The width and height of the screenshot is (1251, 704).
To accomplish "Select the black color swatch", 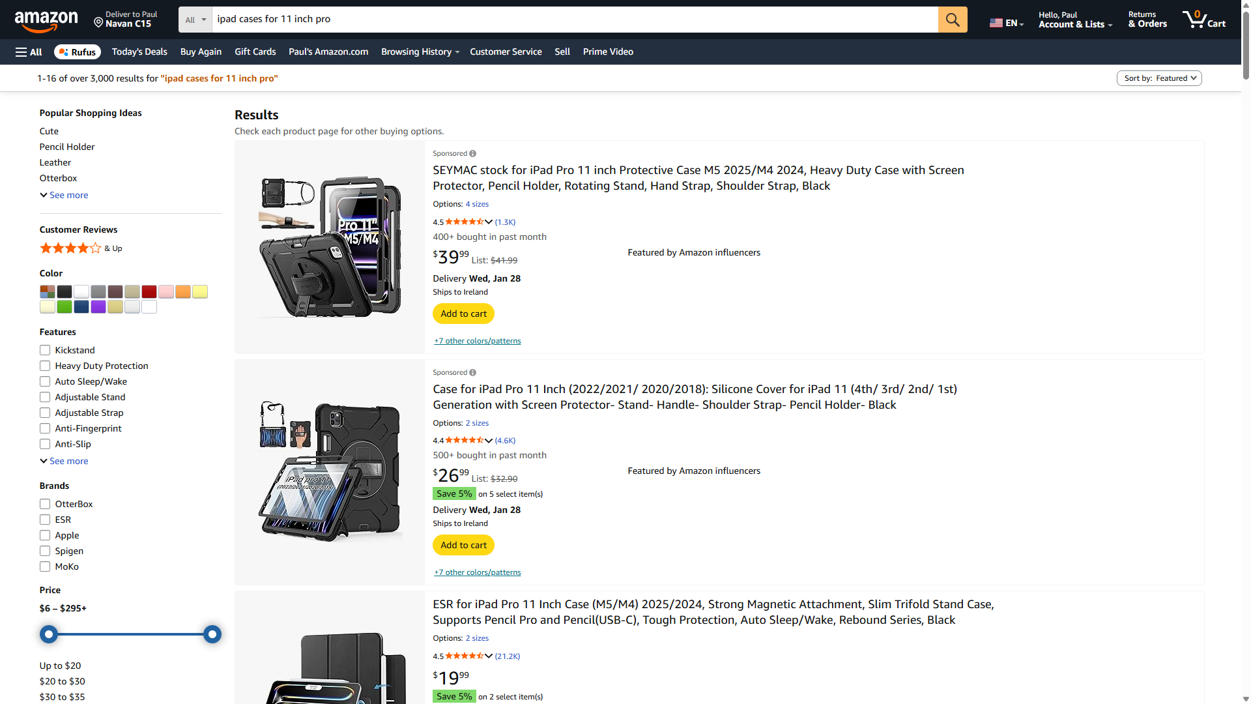I will 65,292.
